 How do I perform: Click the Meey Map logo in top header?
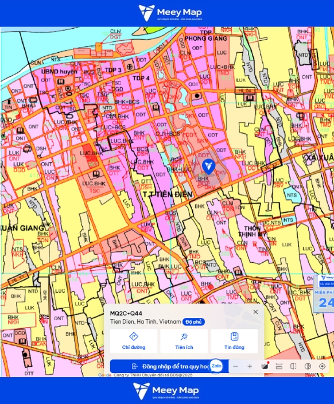click(x=170, y=13)
